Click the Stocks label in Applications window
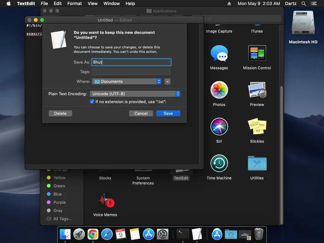324x243 pixels. coord(105,178)
